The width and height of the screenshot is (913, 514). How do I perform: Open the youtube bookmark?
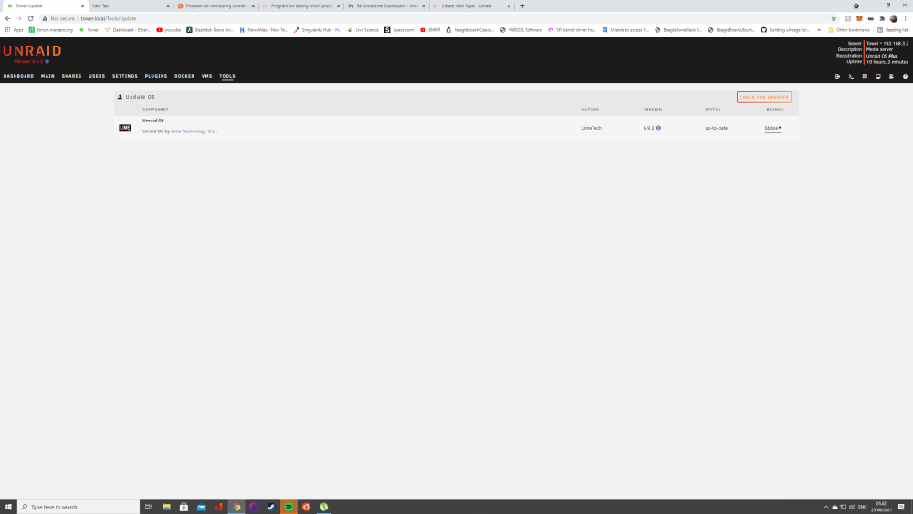point(168,30)
